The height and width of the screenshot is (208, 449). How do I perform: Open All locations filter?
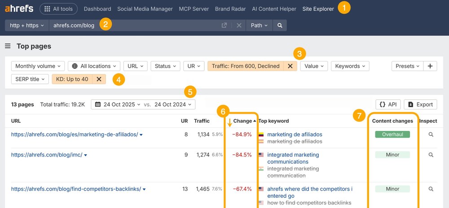point(94,66)
